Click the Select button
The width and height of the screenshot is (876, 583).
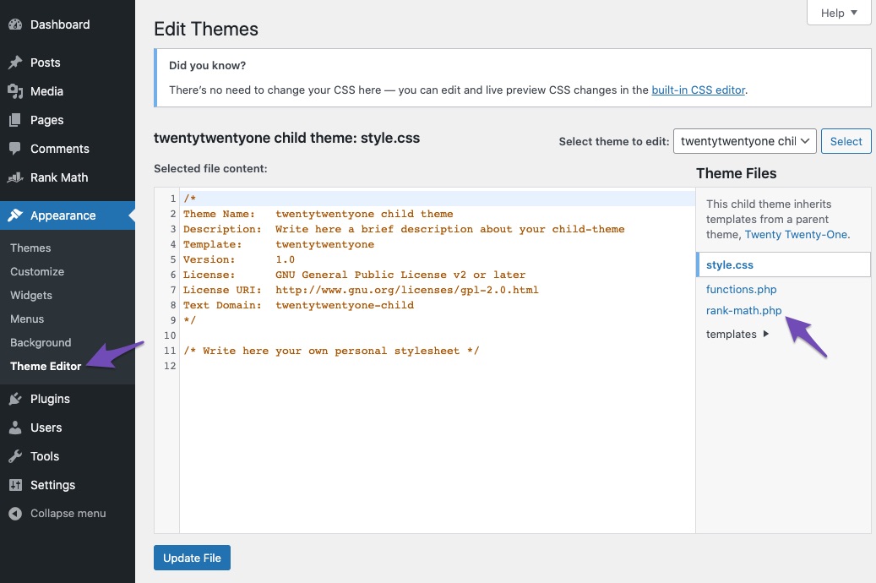(846, 141)
